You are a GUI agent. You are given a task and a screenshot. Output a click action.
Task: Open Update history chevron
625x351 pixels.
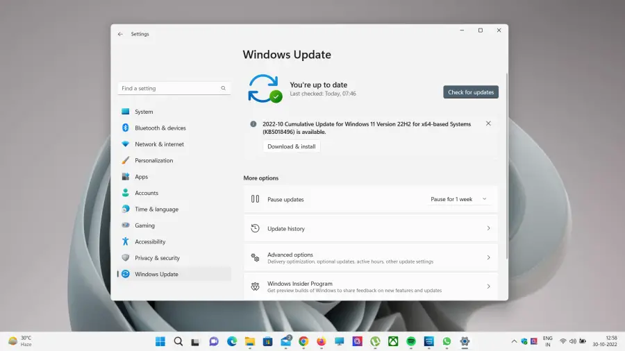click(488, 228)
